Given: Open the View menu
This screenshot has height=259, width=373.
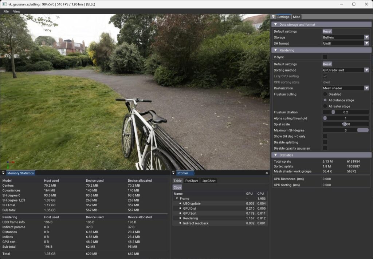Looking at the screenshot, I should (x=16, y=11).
